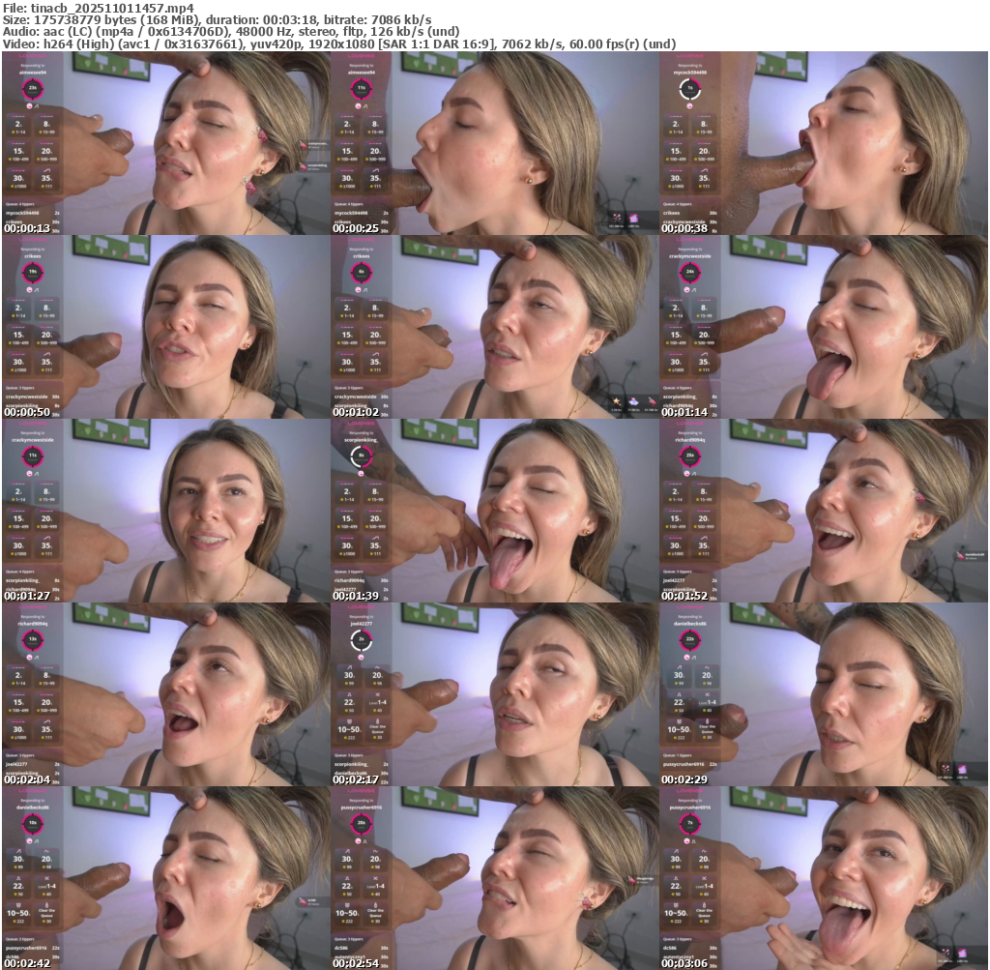This screenshot has height=970, width=990.
Task: Select the thumbnail frame stamped 00:02:04
Action: click(x=166, y=694)
